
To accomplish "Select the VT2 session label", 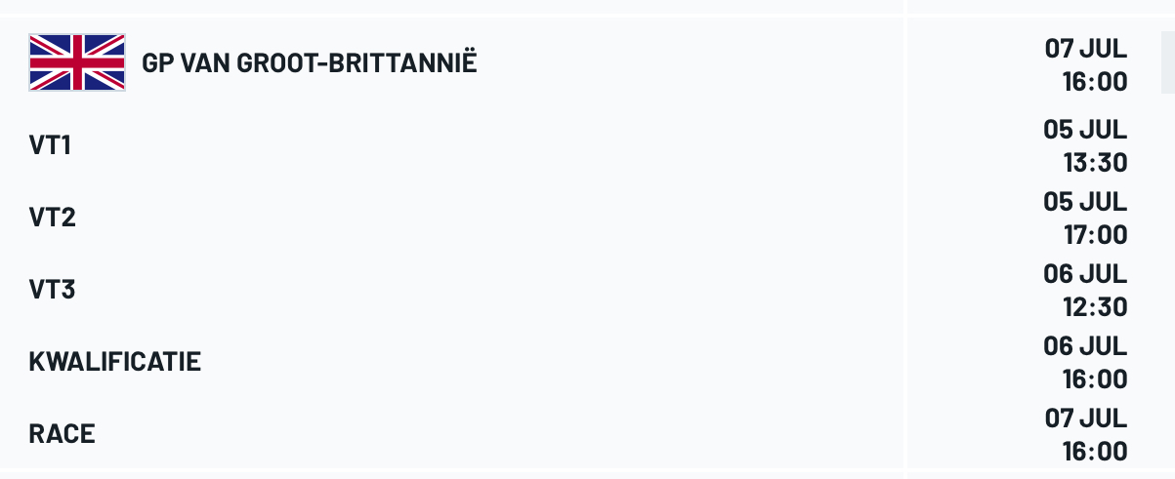I will tap(53, 219).
